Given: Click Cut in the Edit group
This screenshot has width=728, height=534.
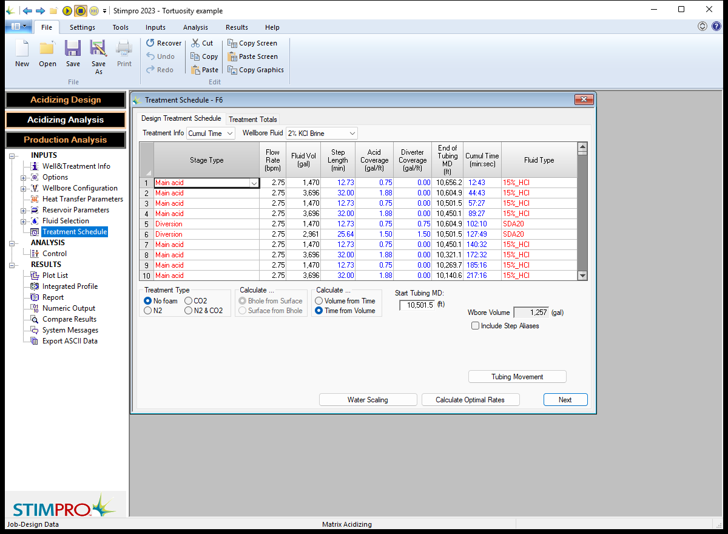Looking at the screenshot, I should pyautogui.click(x=203, y=43).
